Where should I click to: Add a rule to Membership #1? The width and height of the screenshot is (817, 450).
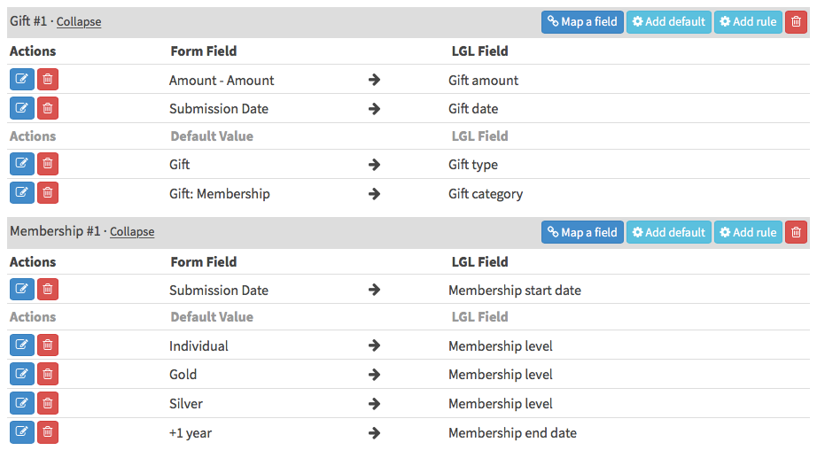point(748,232)
